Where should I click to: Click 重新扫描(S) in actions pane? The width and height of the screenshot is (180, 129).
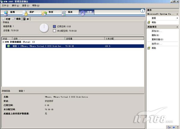157,40
